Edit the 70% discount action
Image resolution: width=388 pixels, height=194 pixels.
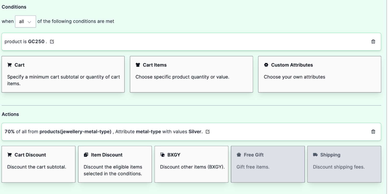click(208, 132)
